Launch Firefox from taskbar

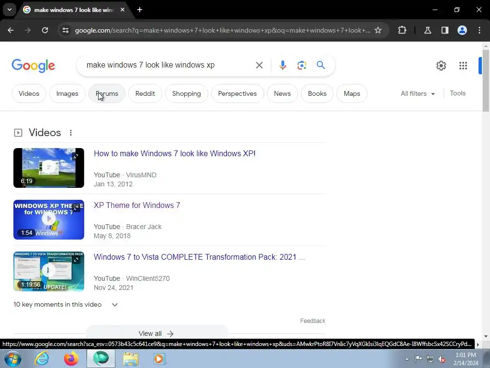[x=71, y=359]
